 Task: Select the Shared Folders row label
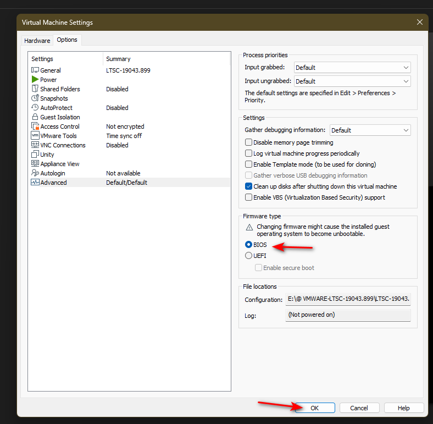(x=60, y=89)
